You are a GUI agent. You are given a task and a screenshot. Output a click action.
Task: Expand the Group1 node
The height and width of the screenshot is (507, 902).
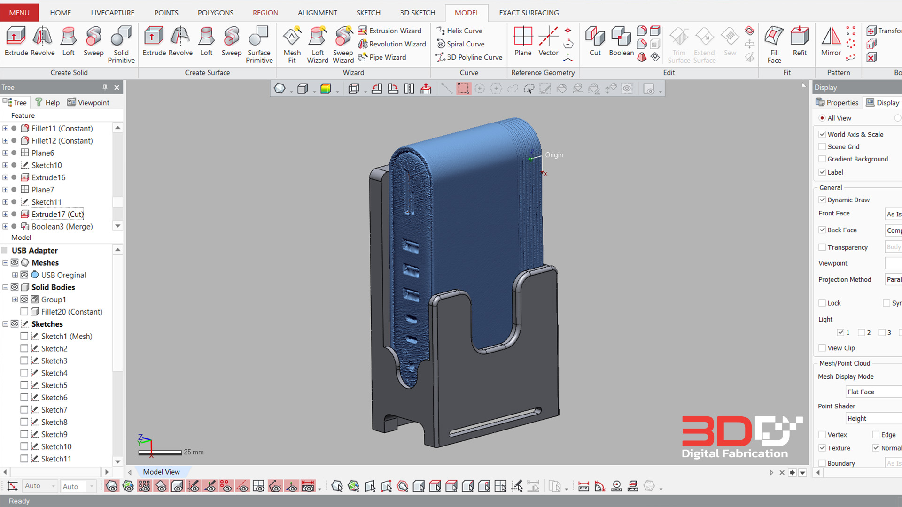tap(15, 299)
